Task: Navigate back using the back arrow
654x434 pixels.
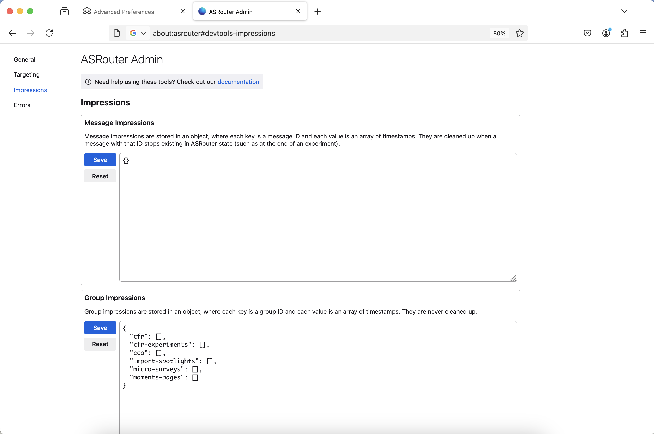Action: pyautogui.click(x=12, y=33)
